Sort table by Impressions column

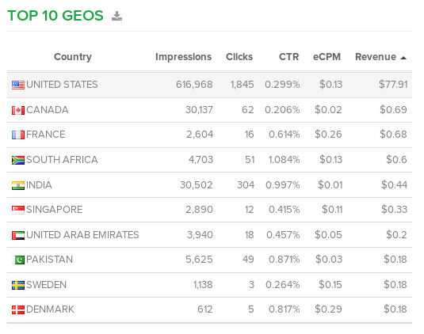183,57
